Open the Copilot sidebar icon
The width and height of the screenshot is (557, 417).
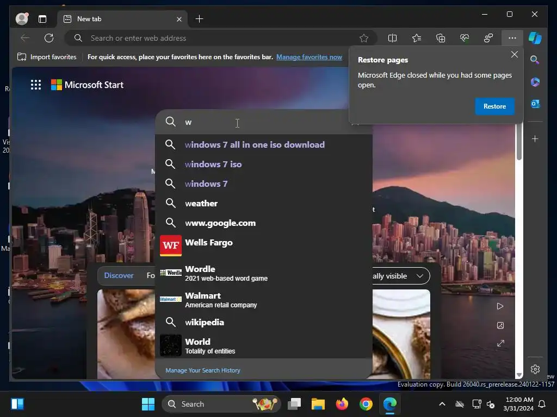(x=535, y=38)
